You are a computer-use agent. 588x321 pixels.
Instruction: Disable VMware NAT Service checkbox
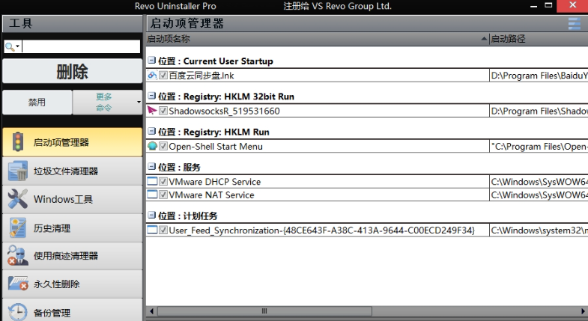click(x=163, y=195)
